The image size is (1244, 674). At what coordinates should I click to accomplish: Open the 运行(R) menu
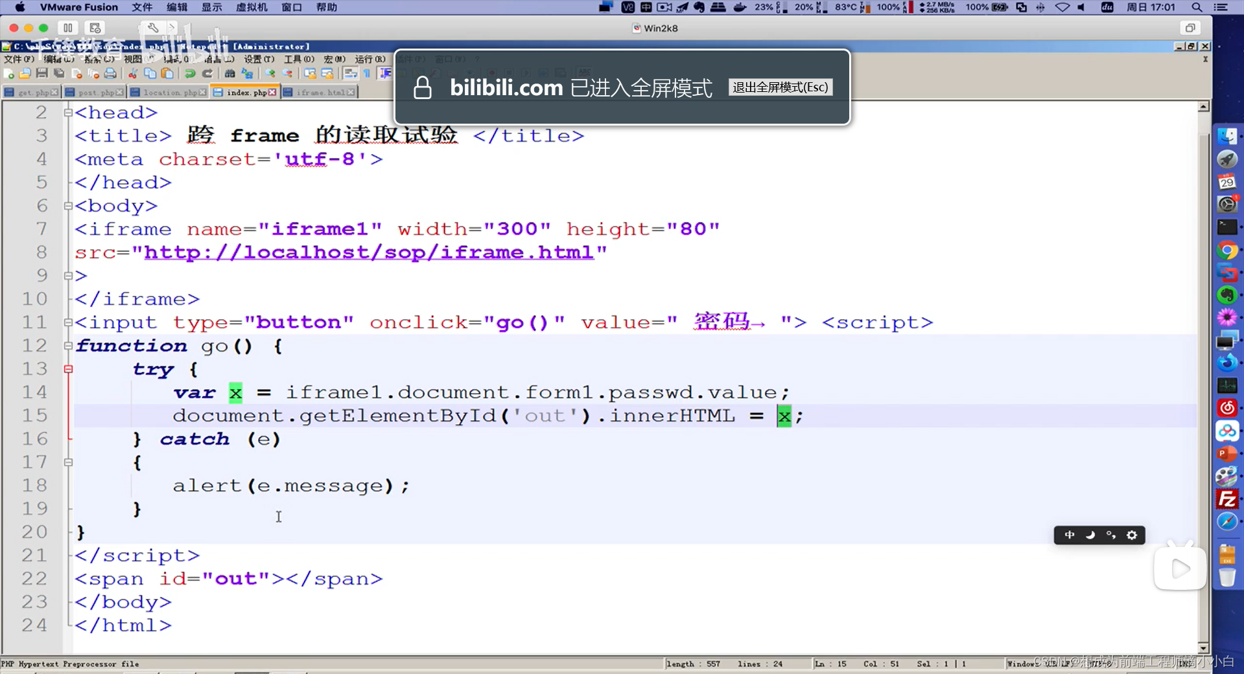tap(370, 59)
